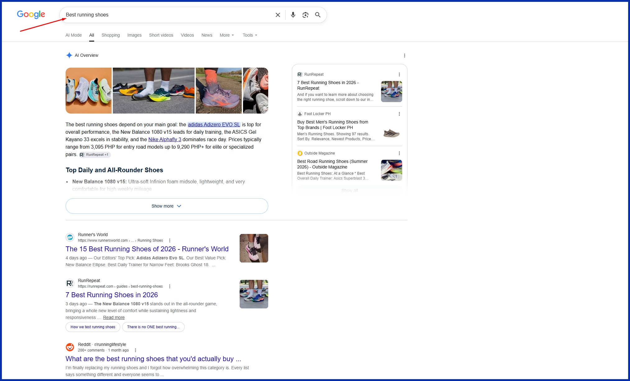The image size is (630, 381).
Task: Open search by image camera icon
Action: 306,15
